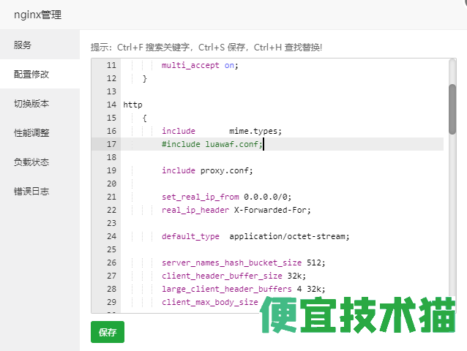Click '32k;' value on line 27

click(296, 276)
